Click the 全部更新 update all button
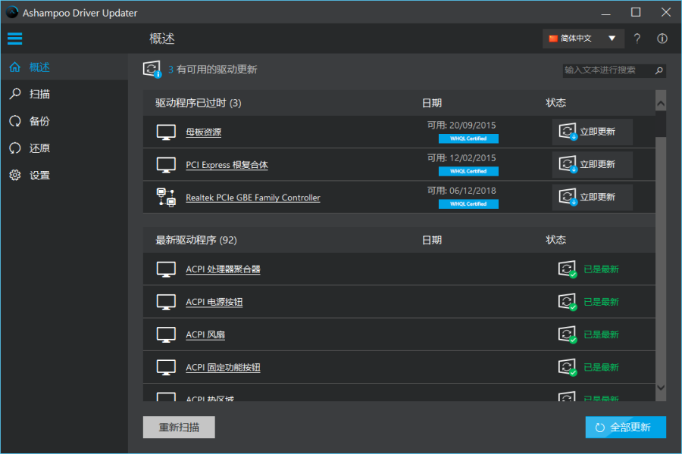Viewport: 682px width, 454px height. click(625, 427)
